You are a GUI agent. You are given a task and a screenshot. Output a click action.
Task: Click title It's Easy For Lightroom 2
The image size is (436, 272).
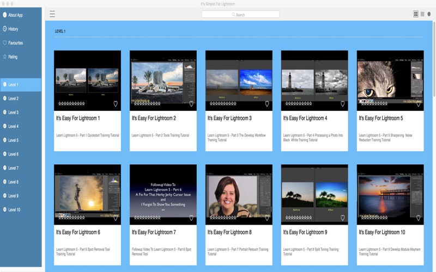(x=154, y=118)
